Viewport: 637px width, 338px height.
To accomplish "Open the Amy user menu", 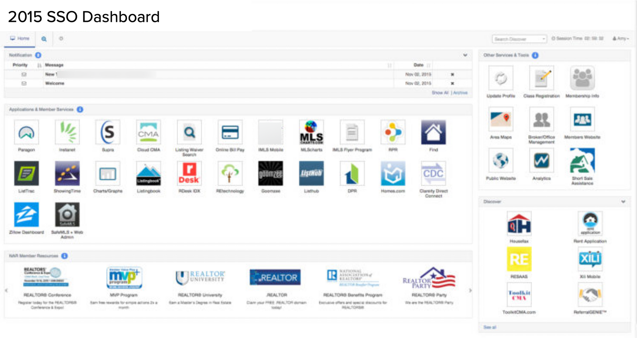I will pyautogui.click(x=621, y=38).
